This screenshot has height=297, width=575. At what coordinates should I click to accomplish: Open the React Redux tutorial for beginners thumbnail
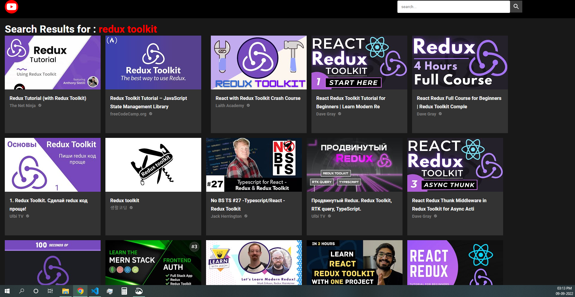point(455,263)
